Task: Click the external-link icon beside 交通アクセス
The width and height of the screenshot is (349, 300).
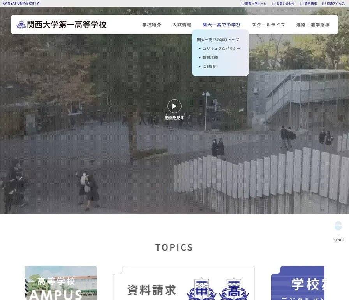Action: [324, 4]
